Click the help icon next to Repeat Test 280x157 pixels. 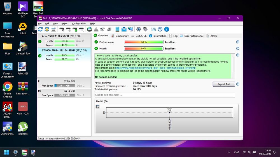pyautogui.click(x=238, y=84)
